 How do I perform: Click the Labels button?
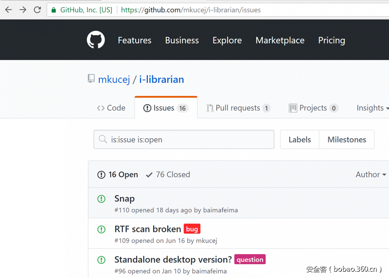[x=300, y=139]
